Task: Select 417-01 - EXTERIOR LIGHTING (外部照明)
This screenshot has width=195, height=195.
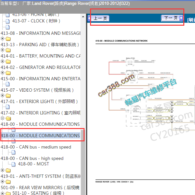Action: click(x=39, y=101)
